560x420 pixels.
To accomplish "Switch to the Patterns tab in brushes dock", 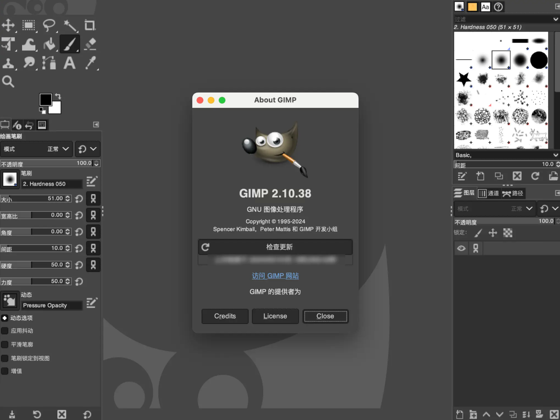I will [472, 6].
